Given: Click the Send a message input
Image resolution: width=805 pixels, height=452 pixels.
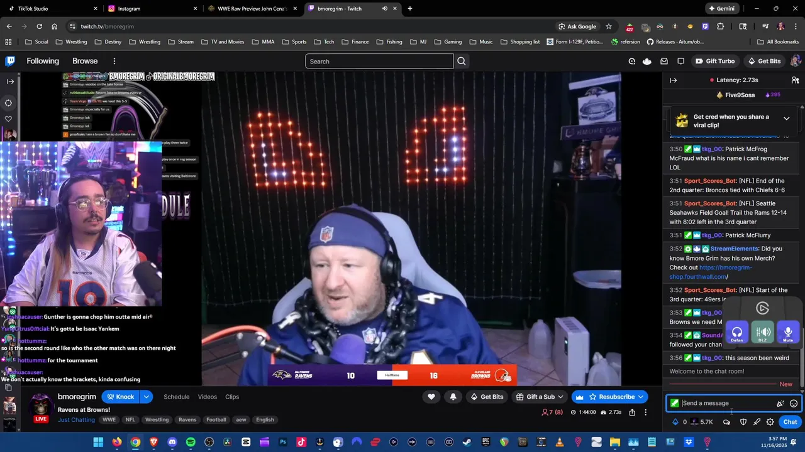Looking at the screenshot, I should [726, 404].
